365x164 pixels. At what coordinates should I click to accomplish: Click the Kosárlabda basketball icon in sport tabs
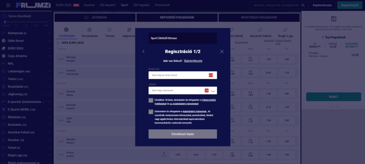pyautogui.click(x=89, y=30)
